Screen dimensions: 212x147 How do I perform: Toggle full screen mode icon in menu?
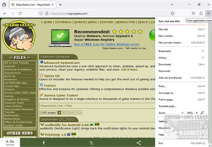click(202, 113)
